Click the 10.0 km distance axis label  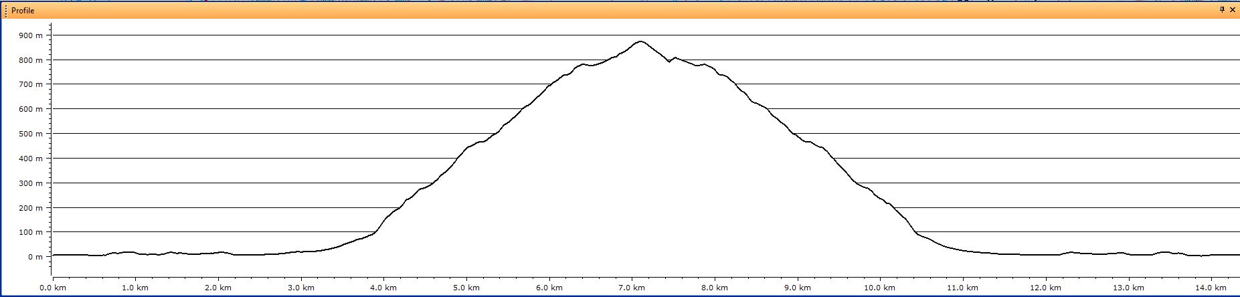[880, 288]
